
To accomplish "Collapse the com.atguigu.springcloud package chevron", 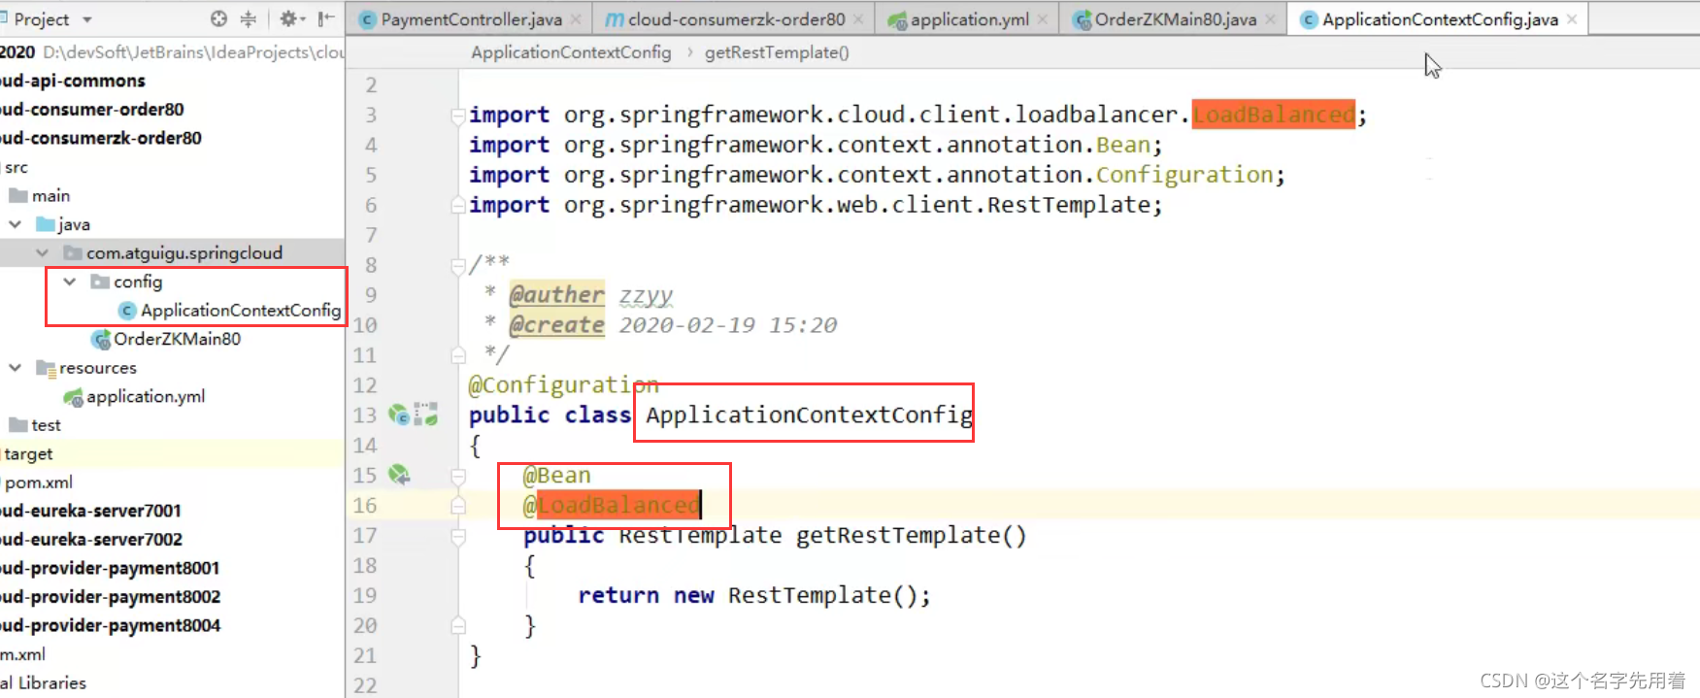I will coord(43,253).
